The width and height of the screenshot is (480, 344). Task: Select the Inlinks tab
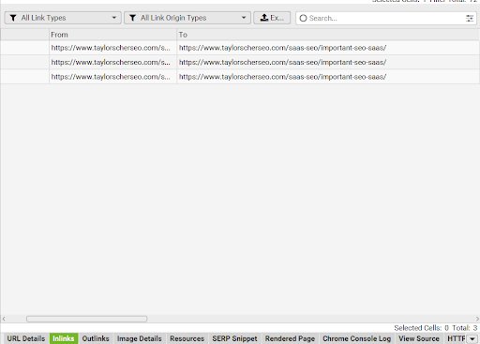64,338
